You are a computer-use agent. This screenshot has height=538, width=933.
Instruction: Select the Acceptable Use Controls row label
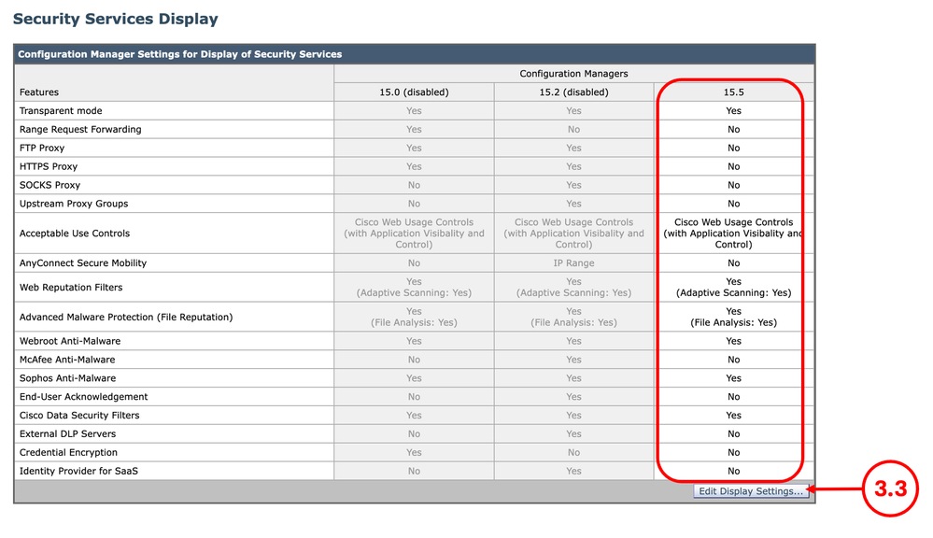pos(75,234)
